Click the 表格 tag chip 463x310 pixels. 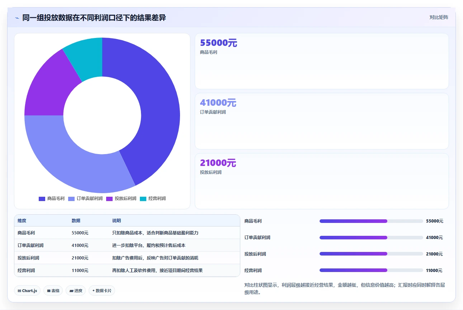[53, 291]
